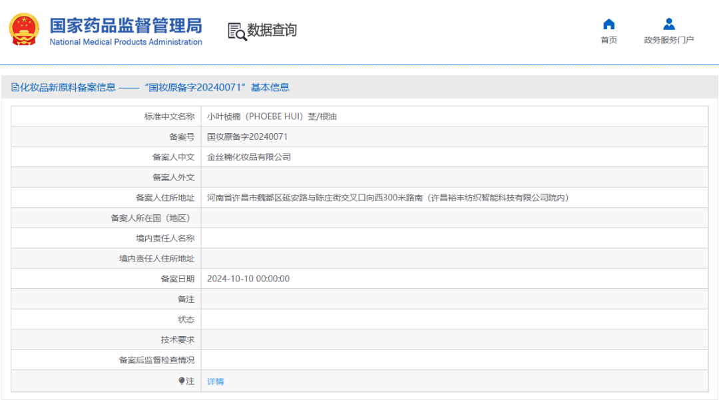The width and height of the screenshot is (719, 400).
Task: Click the 数据查询 heading text
Action: tap(272, 30)
